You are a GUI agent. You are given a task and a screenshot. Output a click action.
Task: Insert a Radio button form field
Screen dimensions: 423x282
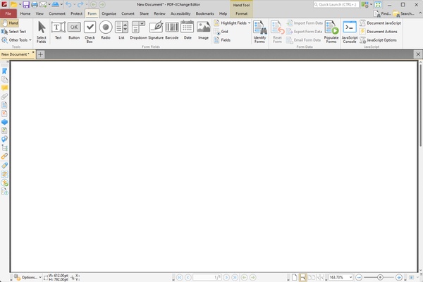click(106, 30)
